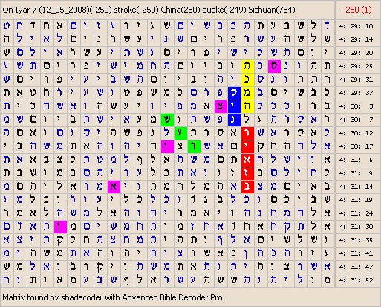381x307 pixels.
Task: Select verse reference '4: 31: 19'
Action: pos(356,200)
